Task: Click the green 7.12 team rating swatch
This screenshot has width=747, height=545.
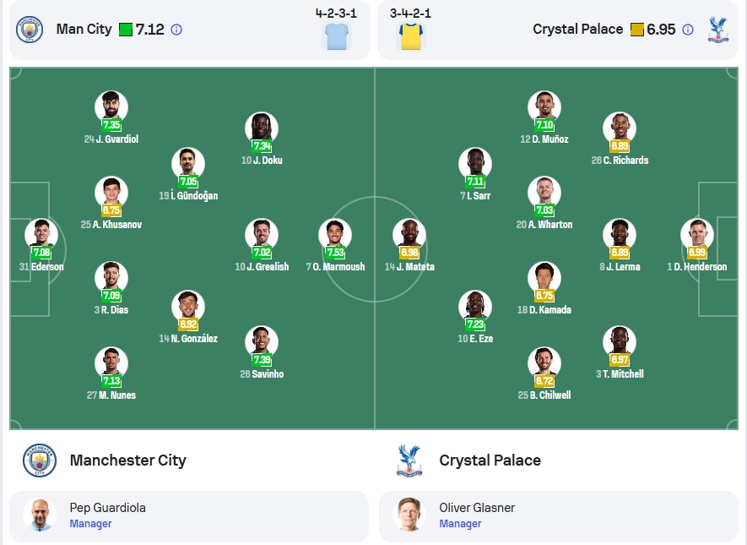Action: coord(126,30)
